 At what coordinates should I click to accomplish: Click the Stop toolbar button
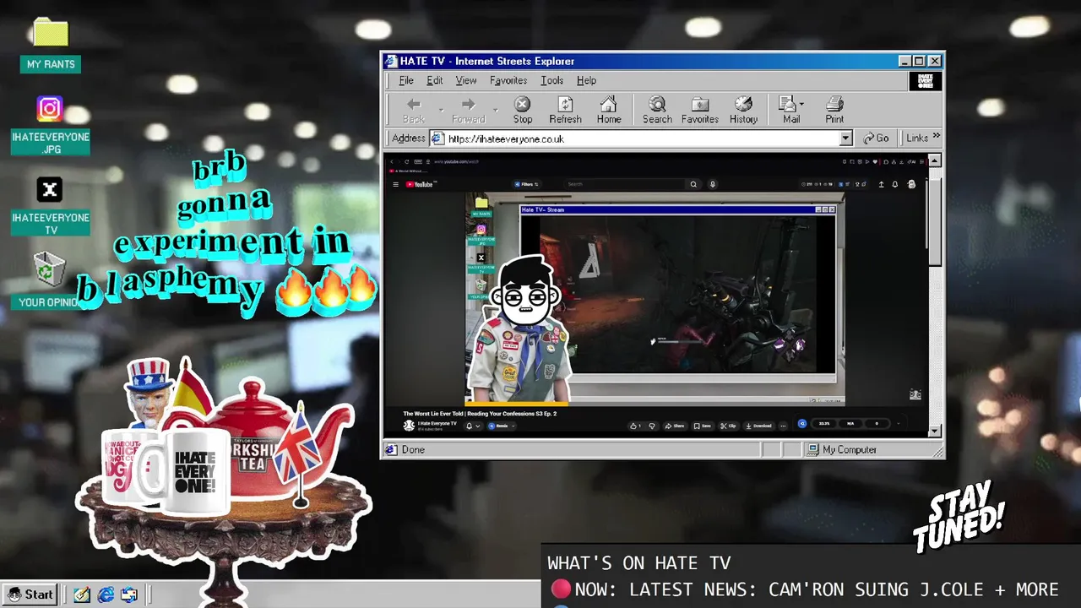[x=523, y=110]
